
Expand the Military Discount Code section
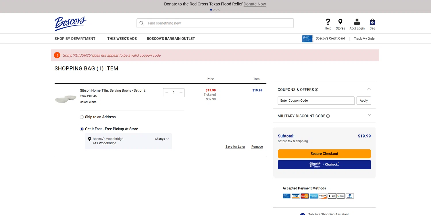370,115
